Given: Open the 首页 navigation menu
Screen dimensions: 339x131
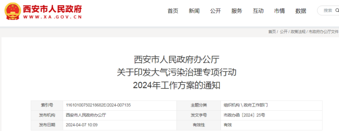Looking at the screenshot, I should click(x=173, y=11).
